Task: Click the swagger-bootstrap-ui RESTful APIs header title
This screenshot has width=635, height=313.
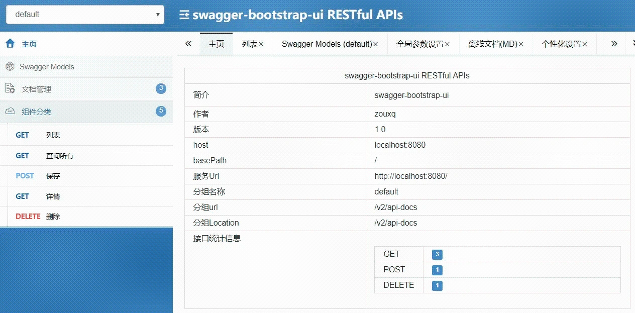Action: click(x=298, y=15)
